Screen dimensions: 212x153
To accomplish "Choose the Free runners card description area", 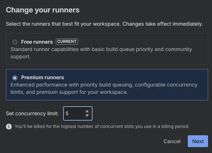I will (101, 53).
